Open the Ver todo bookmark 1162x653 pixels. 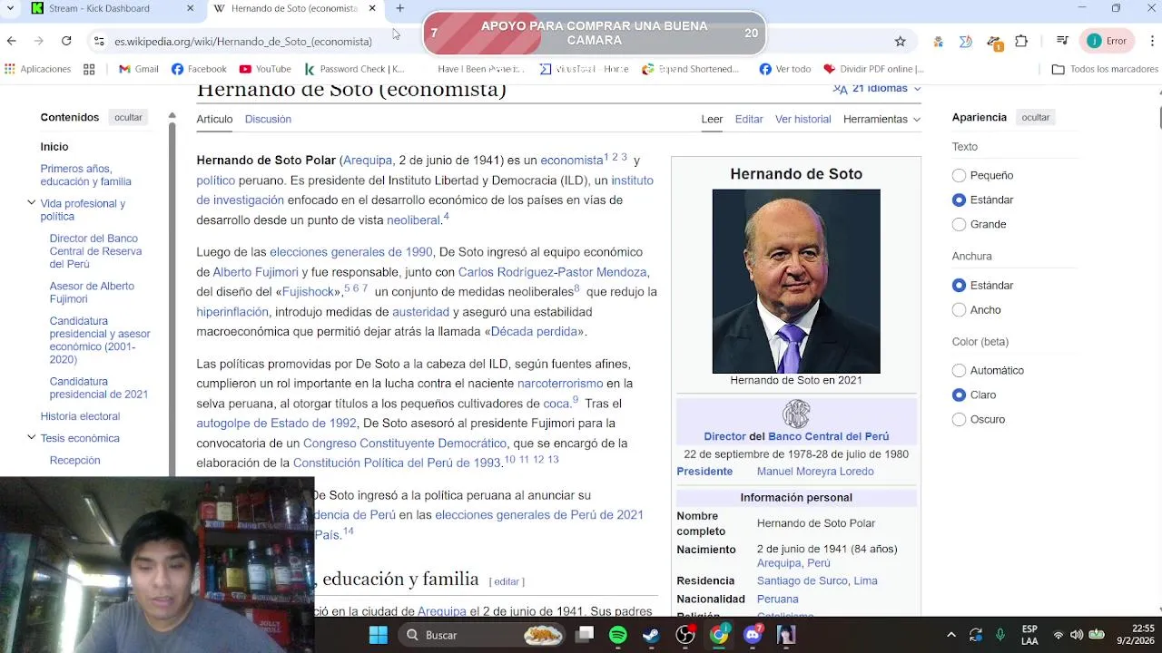(x=785, y=69)
